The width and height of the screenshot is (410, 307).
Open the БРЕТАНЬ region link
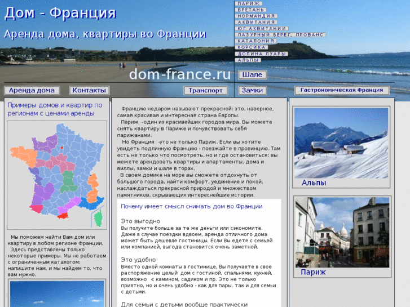(x=250, y=10)
